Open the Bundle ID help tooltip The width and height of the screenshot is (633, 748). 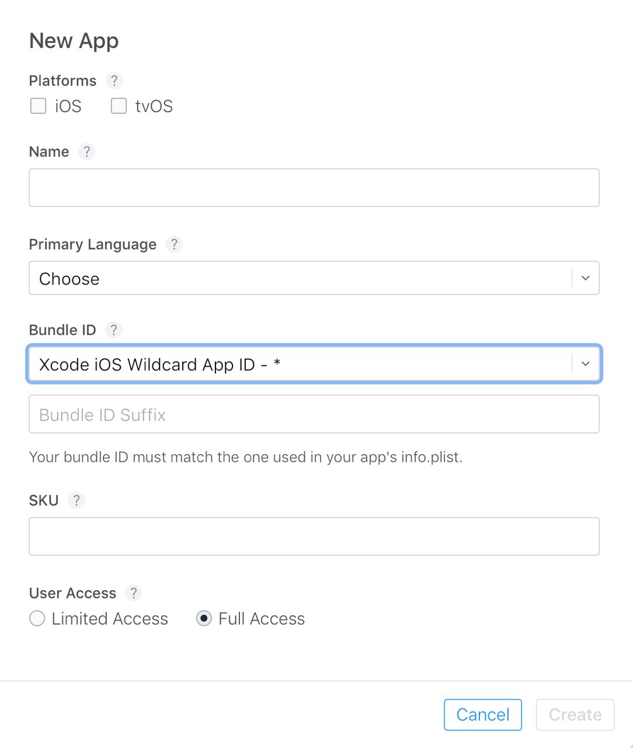114,330
